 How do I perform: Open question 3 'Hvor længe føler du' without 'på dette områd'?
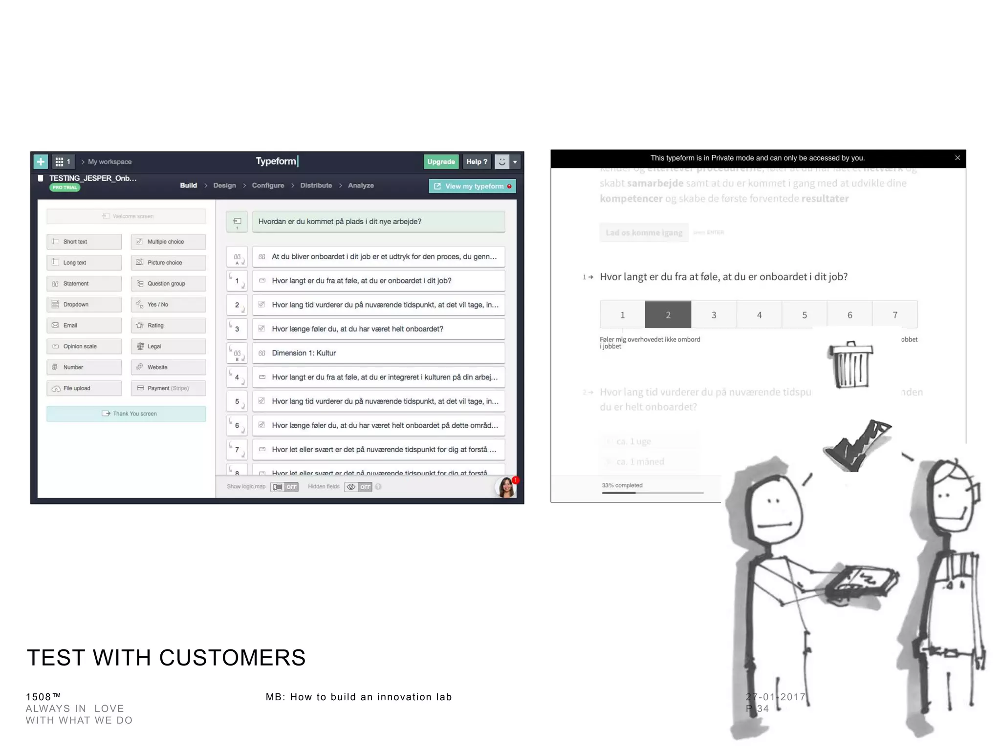tap(378, 329)
